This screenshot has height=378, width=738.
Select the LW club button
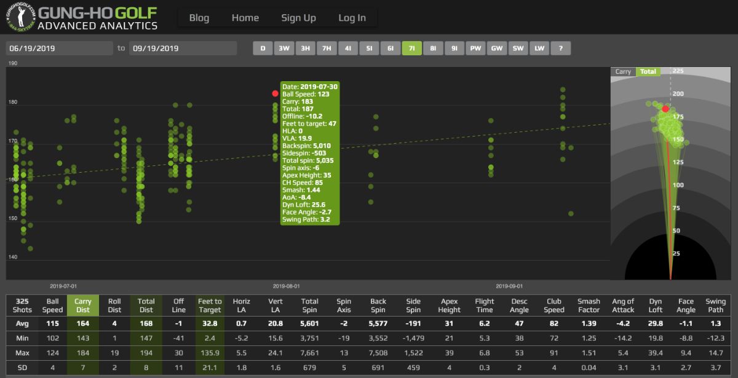[x=539, y=48]
